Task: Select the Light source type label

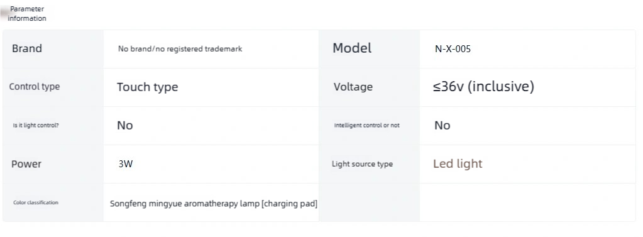Action: [x=362, y=164]
